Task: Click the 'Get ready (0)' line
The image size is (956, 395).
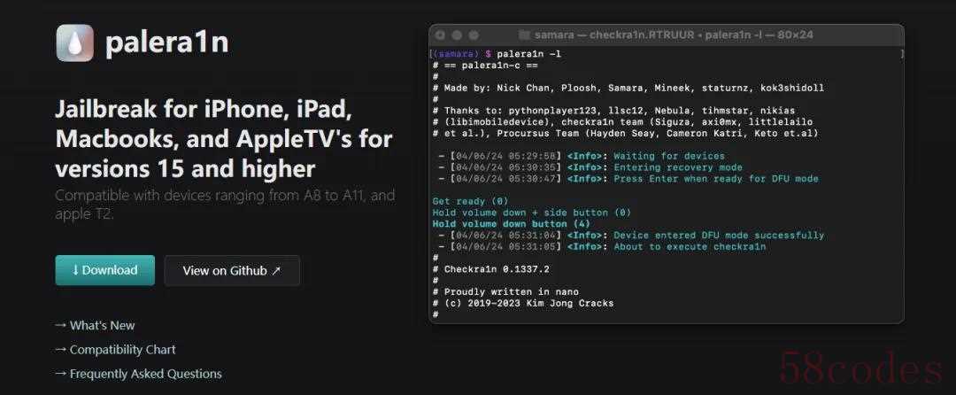Action: (470, 201)
